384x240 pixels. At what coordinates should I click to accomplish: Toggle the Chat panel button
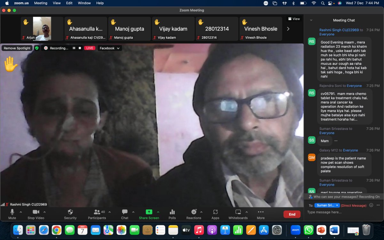tap(125, 214)
